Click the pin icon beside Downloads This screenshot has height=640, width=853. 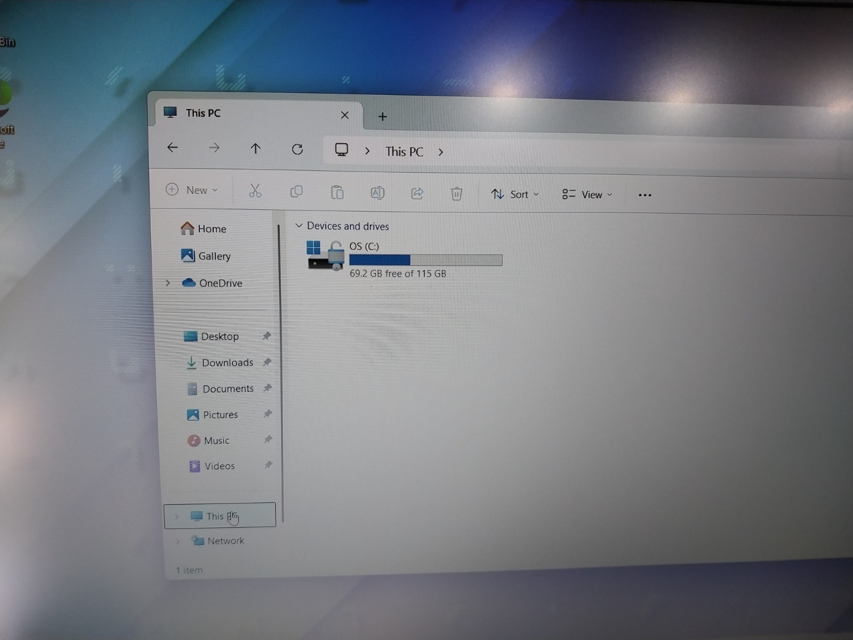tap(267, 362)
